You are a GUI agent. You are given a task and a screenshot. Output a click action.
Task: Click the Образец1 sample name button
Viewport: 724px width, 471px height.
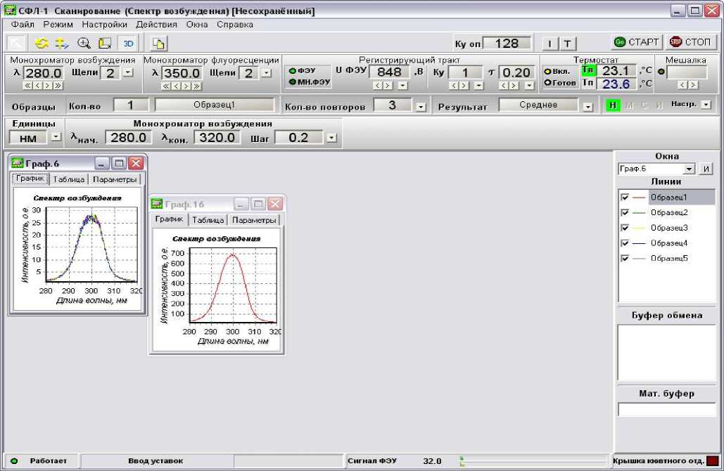214,105
